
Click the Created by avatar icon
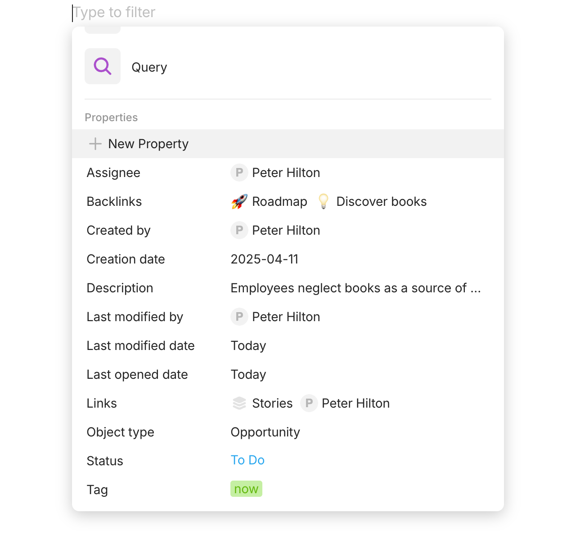point(239,230)
